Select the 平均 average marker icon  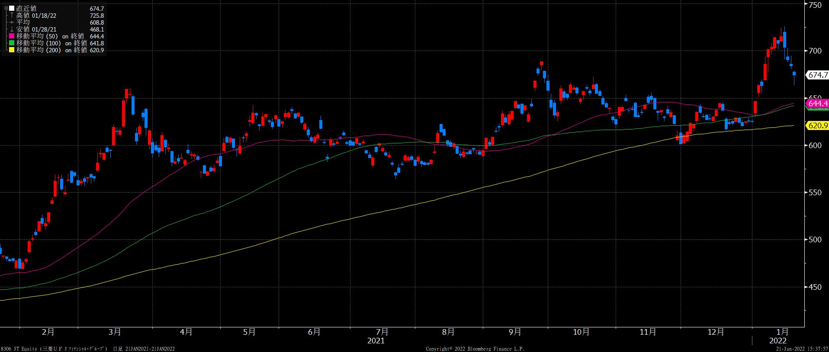click(12, 22)
